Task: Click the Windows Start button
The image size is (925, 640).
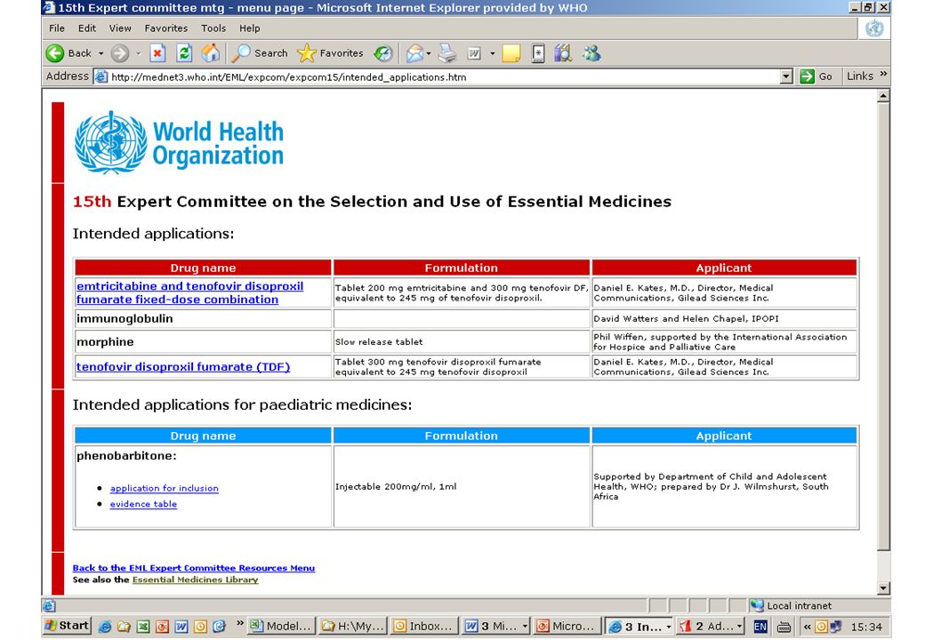Action: (67, 626)
